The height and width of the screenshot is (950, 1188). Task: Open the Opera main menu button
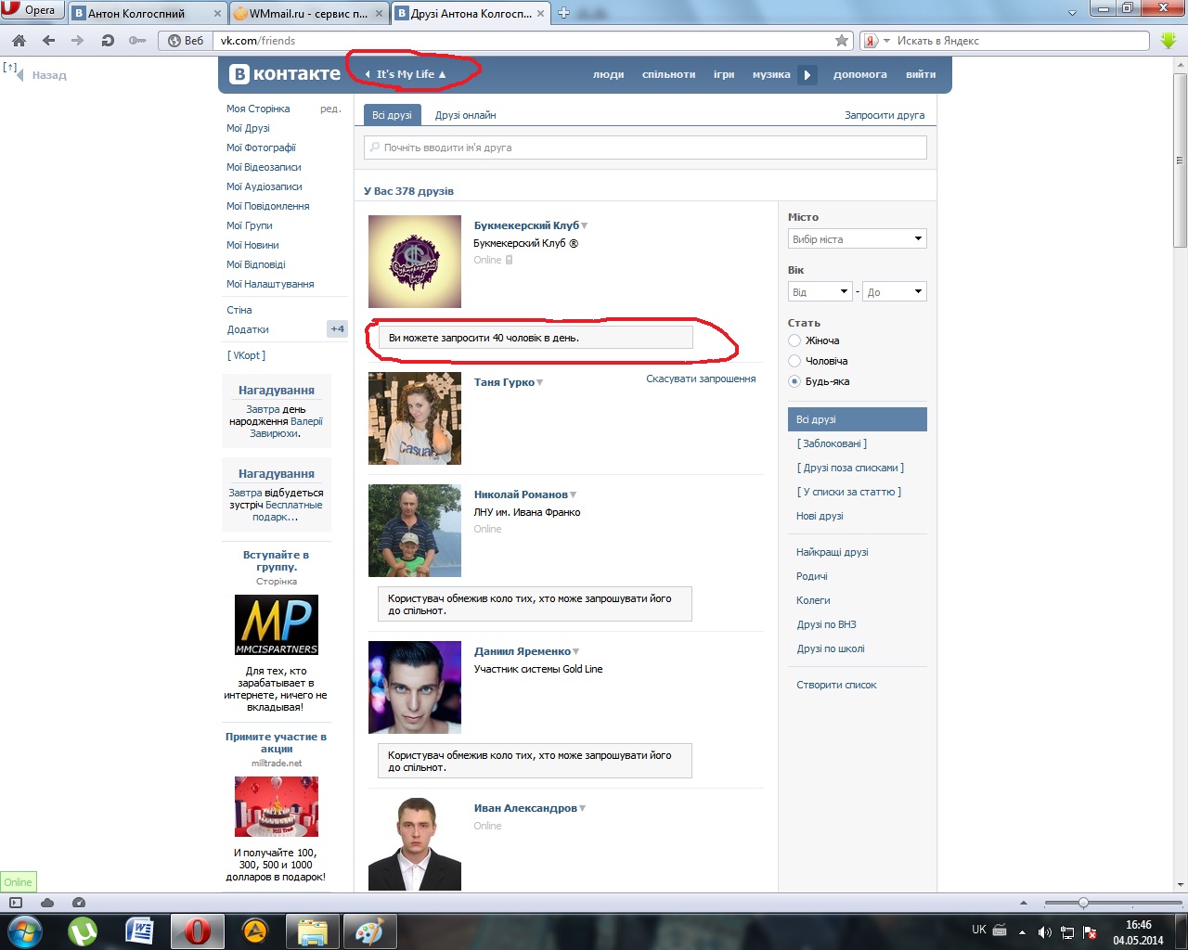(x=32, y=10)
